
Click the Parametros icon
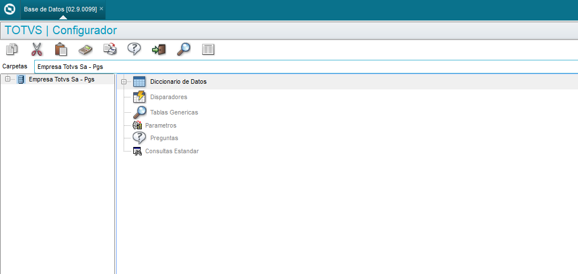point(137,125)
